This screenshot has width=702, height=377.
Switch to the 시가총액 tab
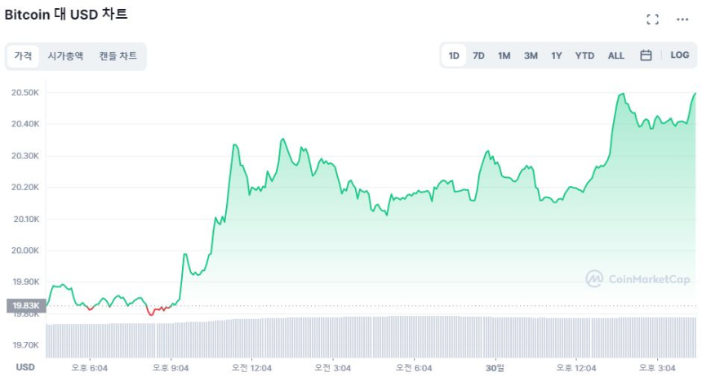65,56
